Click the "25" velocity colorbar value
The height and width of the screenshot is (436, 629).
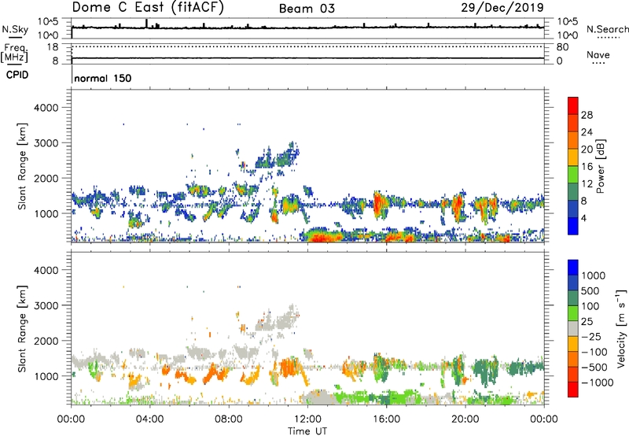tap(587, 322)
